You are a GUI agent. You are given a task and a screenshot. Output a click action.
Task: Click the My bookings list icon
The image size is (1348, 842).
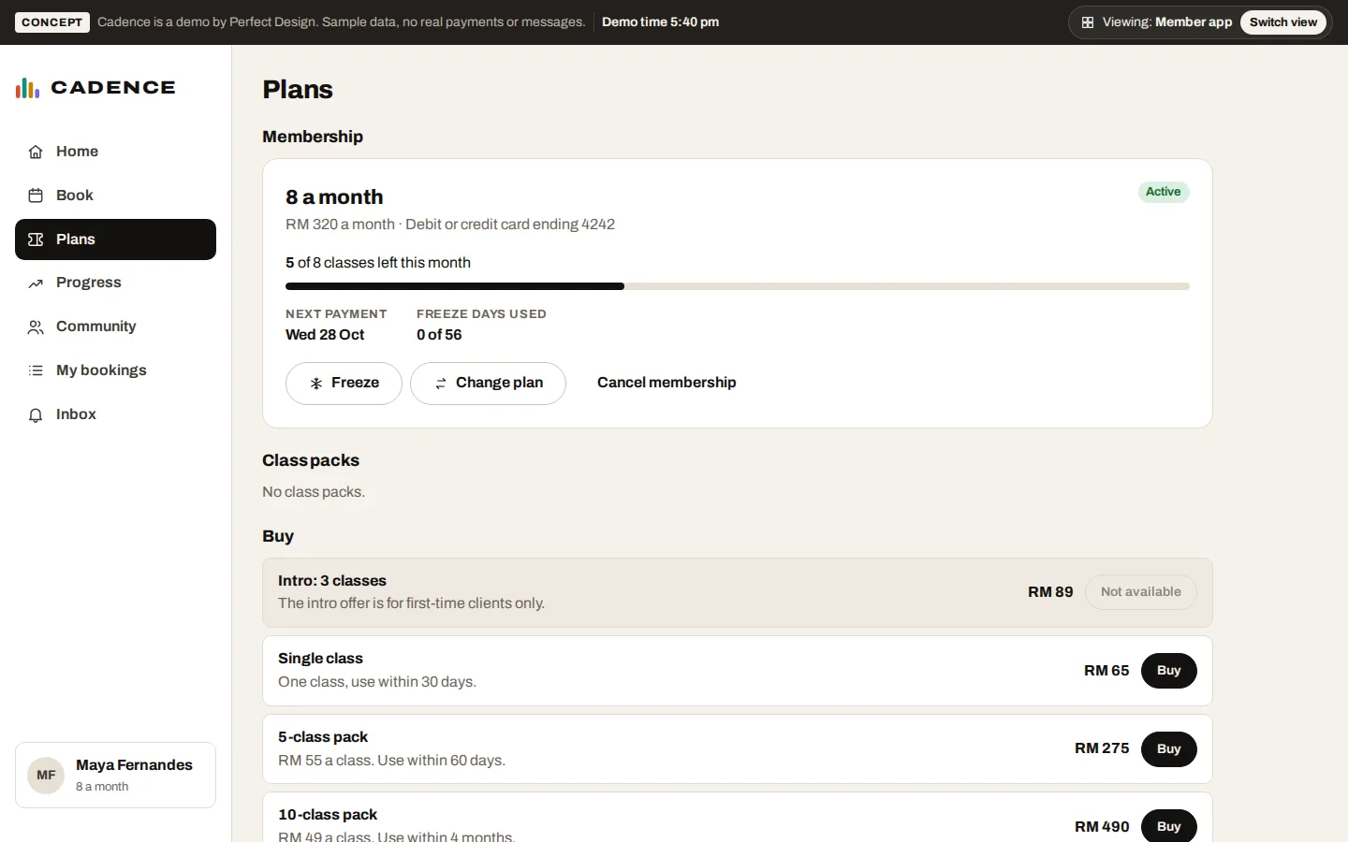click(36, 371)
